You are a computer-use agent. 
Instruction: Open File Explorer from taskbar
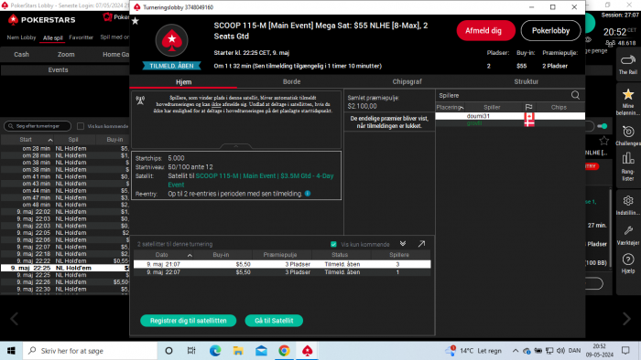[x=238, y=351]
